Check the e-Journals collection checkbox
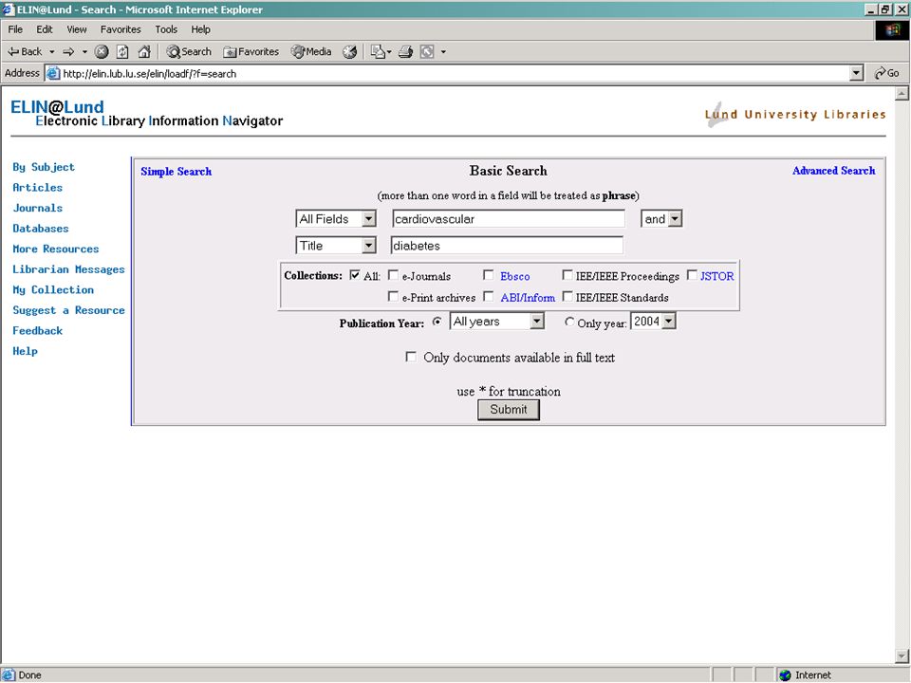Screen dimensions: 911x683 393,275
